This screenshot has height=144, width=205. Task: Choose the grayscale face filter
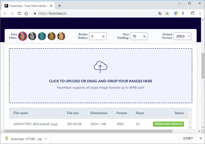coord(32,36)
